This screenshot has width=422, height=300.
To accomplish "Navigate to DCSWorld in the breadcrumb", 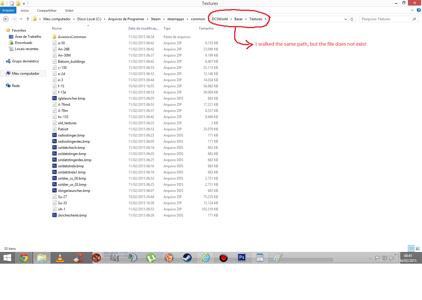I will click(219, 19).
